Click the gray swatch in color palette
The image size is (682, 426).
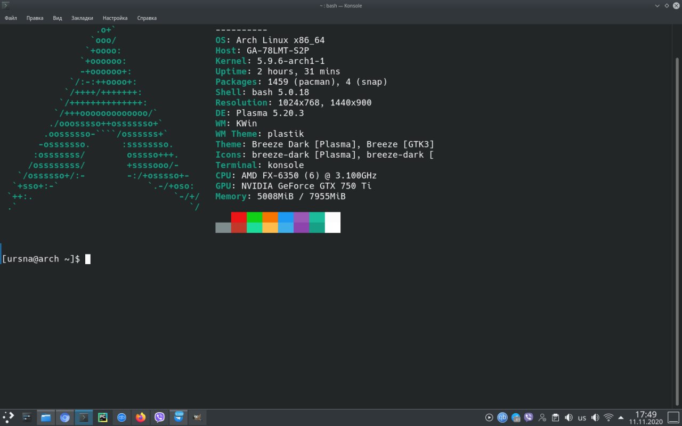click(x=223, y=227)
